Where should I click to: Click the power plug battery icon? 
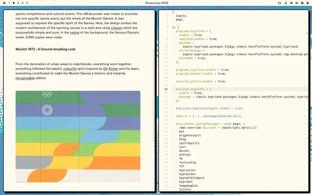[x=308, y=3]
